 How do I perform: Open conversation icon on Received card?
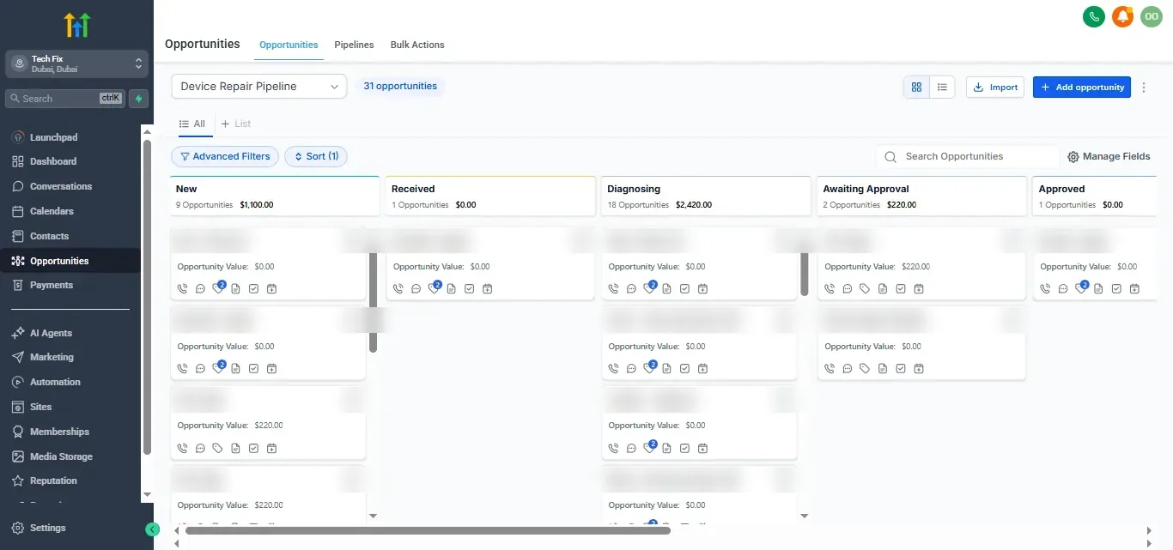pyautogui.click(x=416, y=289)
